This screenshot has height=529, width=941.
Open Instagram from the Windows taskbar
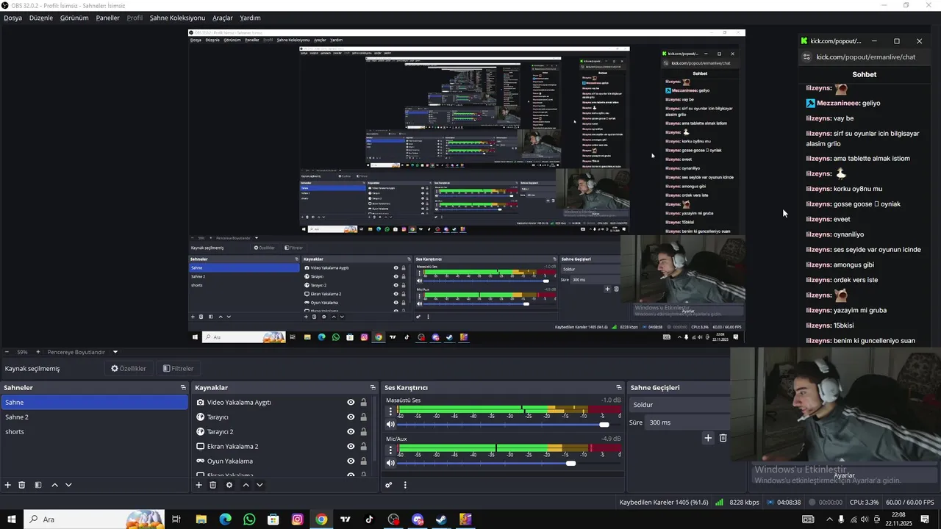[x=297, y=519]
